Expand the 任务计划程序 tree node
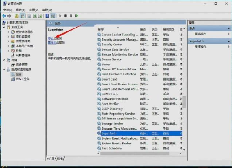This screenshot has height=168, width=232. point(8,32)
